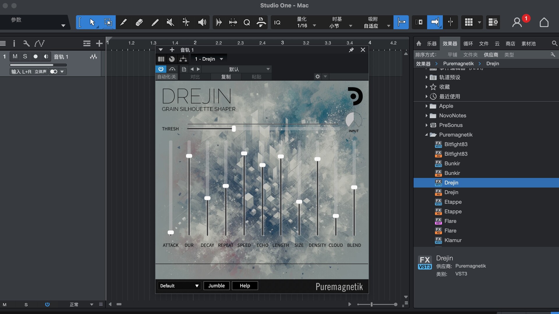This screenshot has width=559, height=314.
Task: Toggle autoscroll arrow button
Action: click(x=435, y=22)
